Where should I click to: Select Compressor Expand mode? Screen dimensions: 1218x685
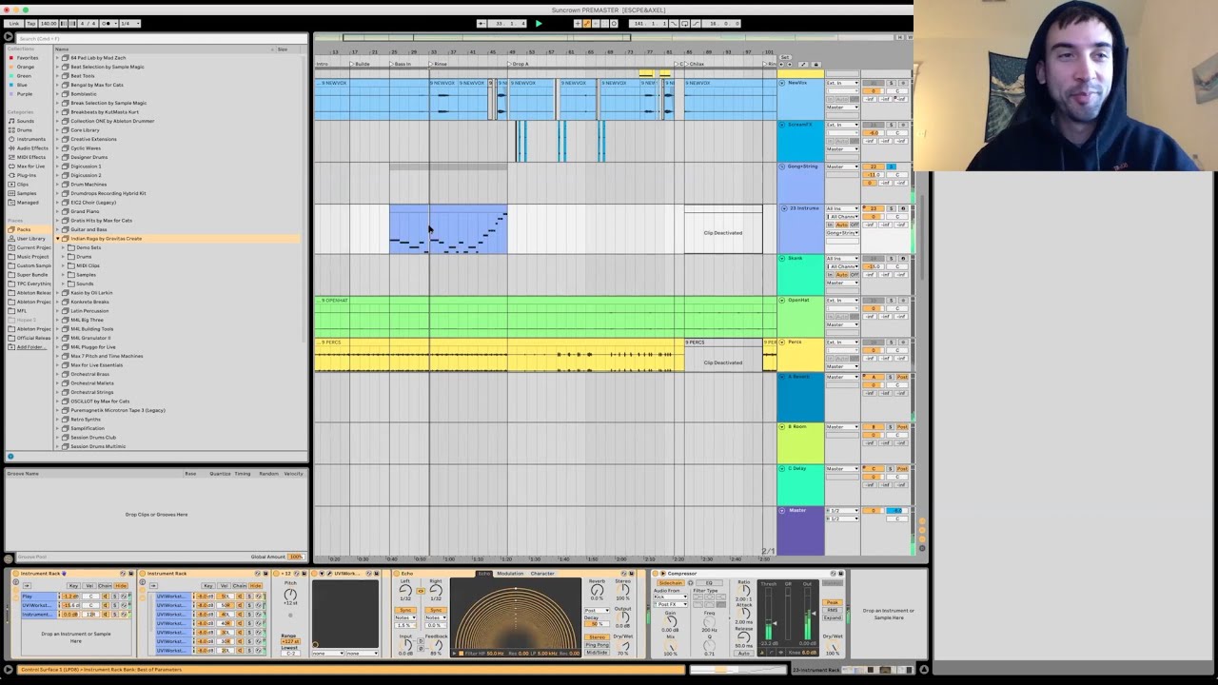(833, 617)
